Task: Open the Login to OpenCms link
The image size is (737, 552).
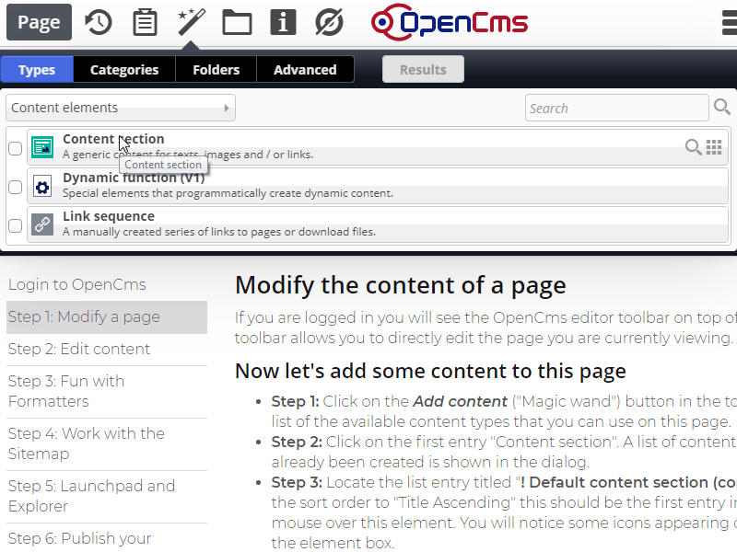Action: pyautogui.click(x=79, y=284)
